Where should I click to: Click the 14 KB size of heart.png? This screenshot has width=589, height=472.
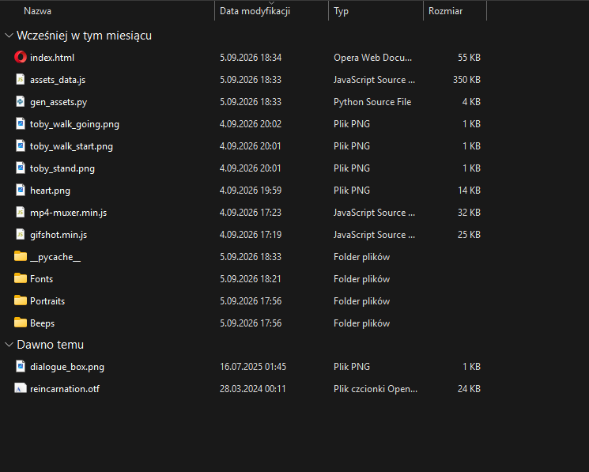pyautogui.click(x=469, y=191)
